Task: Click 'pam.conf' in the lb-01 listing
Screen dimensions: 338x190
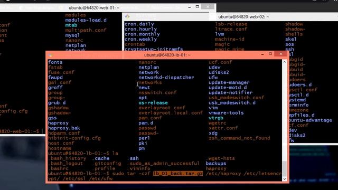Action: 150,118
